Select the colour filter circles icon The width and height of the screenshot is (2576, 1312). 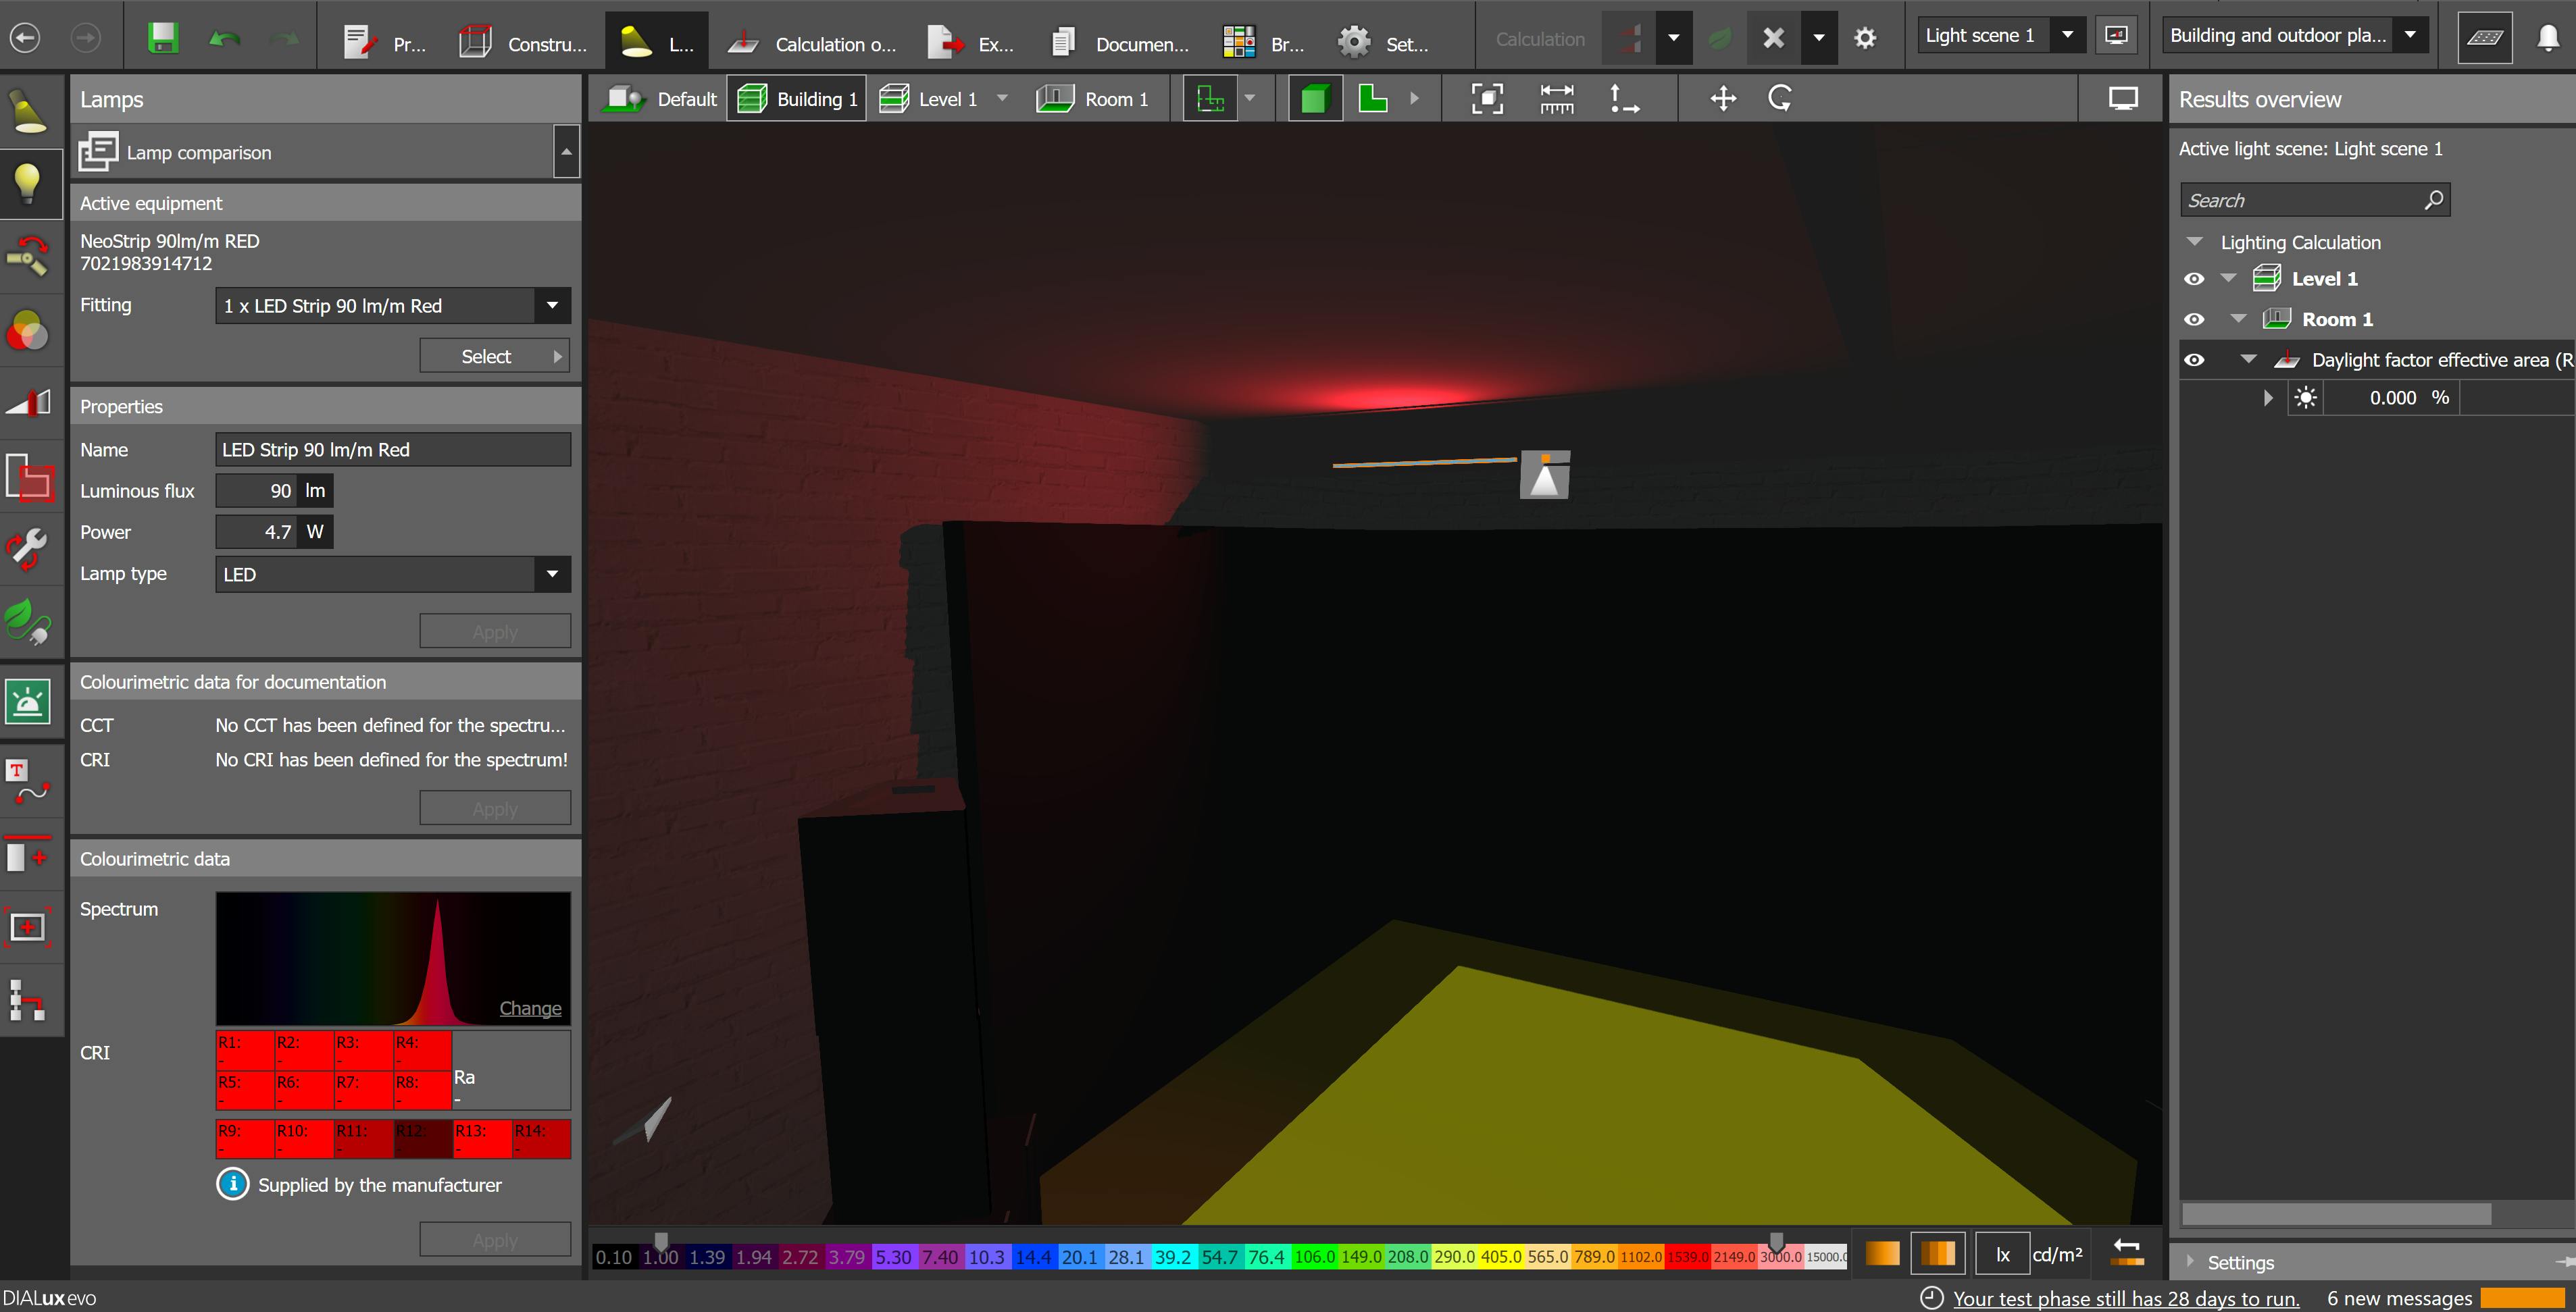click(x=28, y=331)
